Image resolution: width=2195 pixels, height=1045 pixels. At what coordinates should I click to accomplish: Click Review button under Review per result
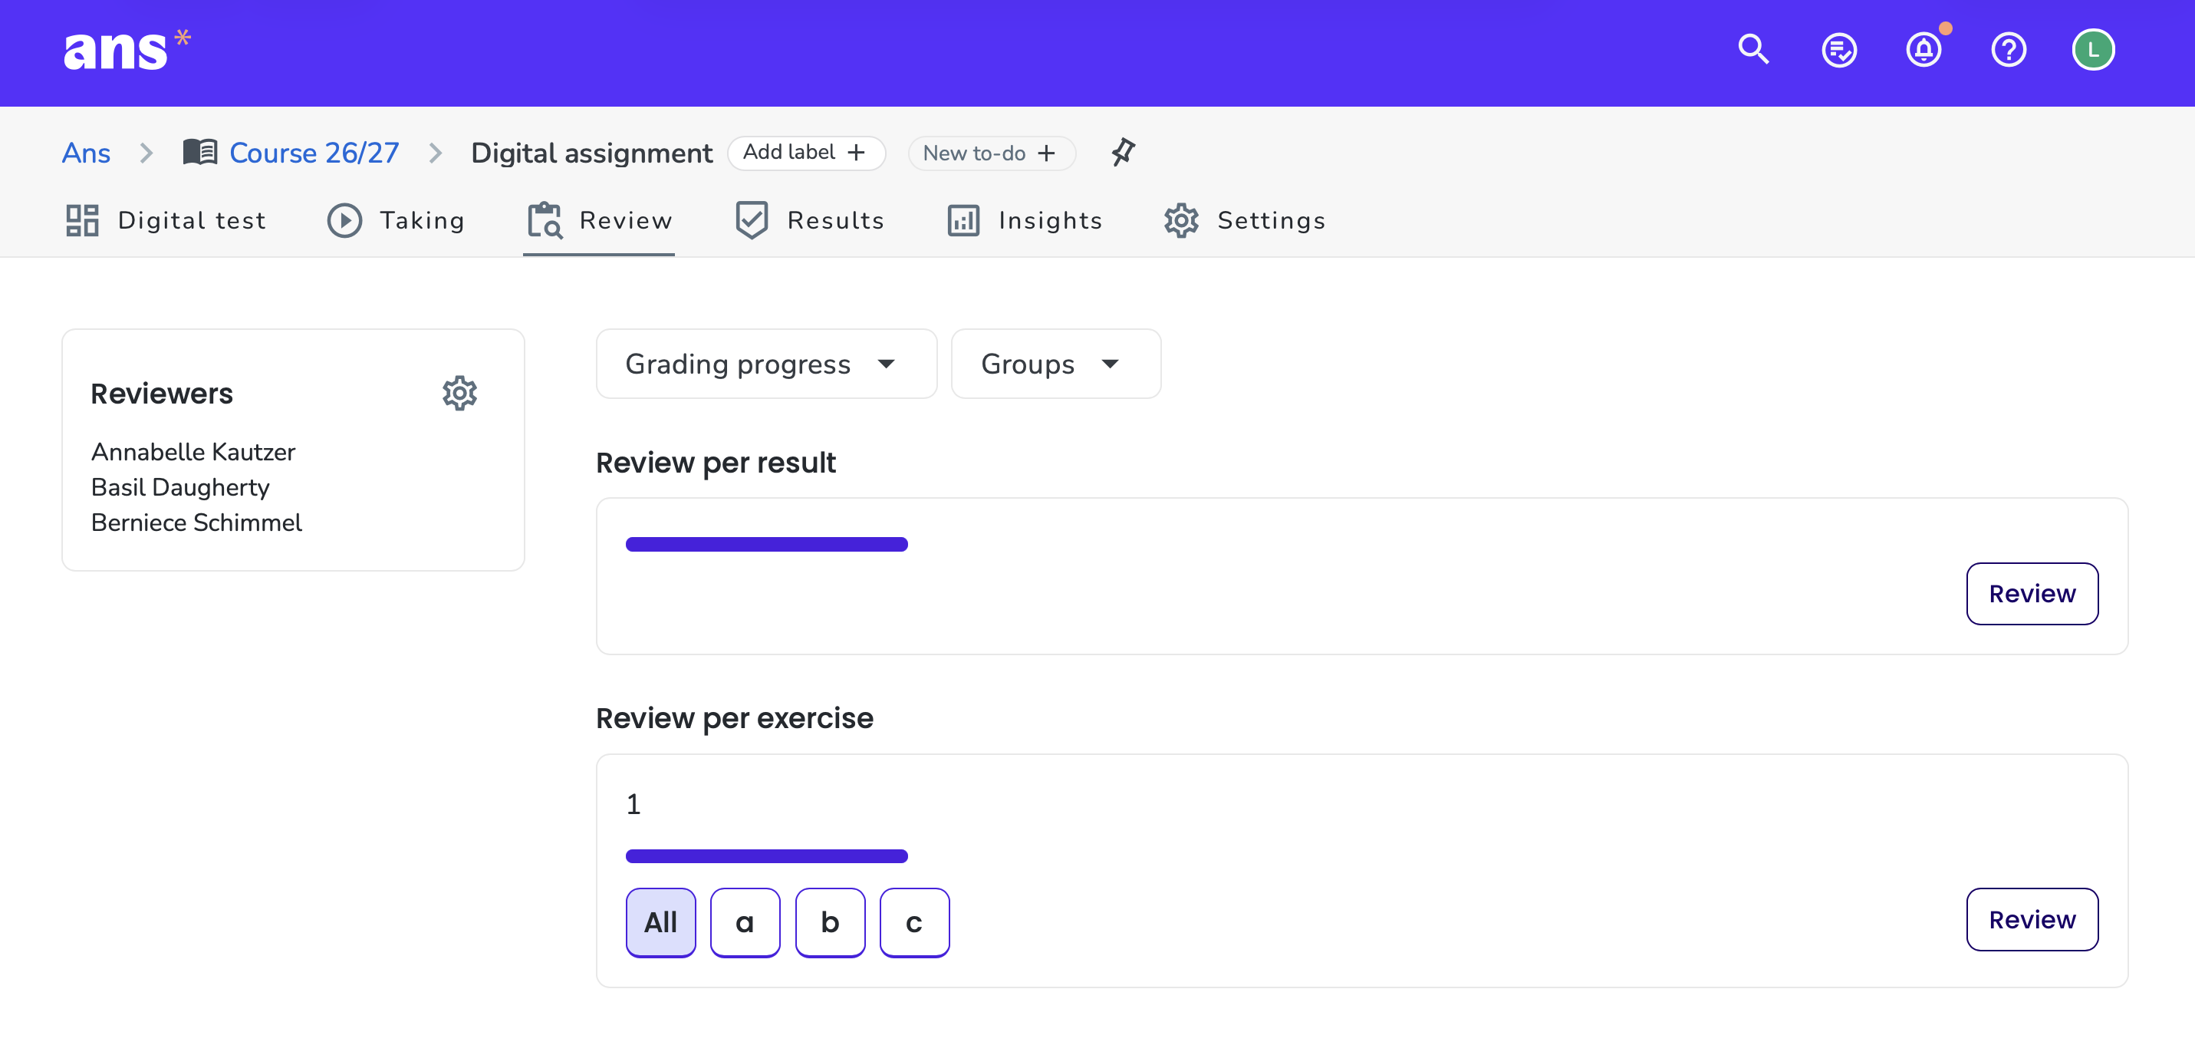[2032, 593]
